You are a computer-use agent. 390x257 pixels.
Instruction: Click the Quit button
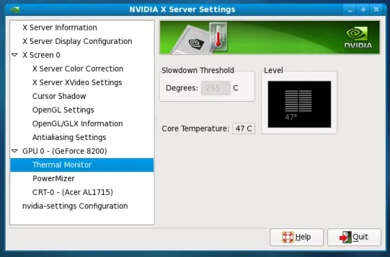(x=354, y=237)
